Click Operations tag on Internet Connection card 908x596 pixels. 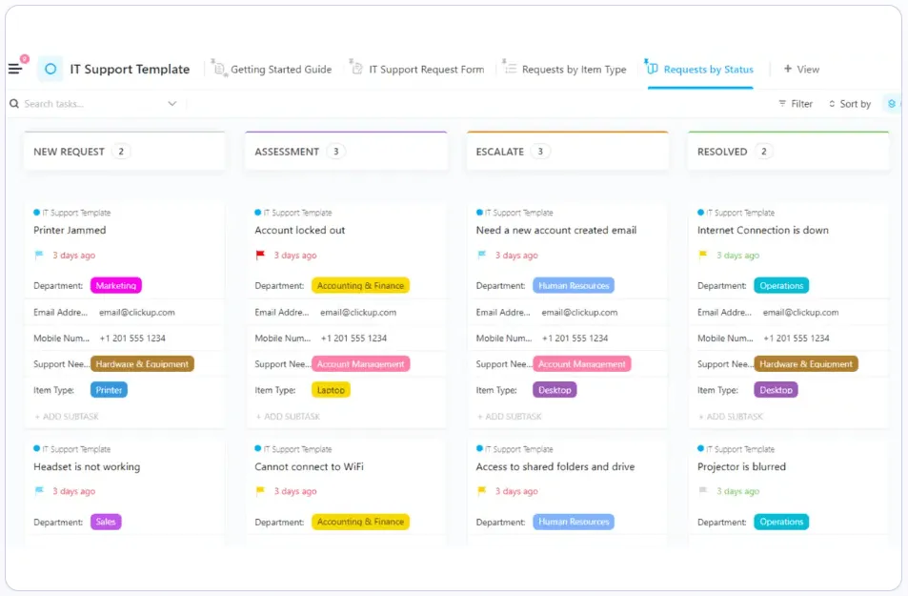[x=781, y=286]
